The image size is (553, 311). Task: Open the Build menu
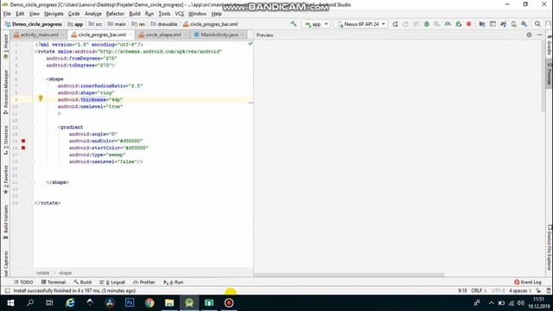(x=135, y=14)
